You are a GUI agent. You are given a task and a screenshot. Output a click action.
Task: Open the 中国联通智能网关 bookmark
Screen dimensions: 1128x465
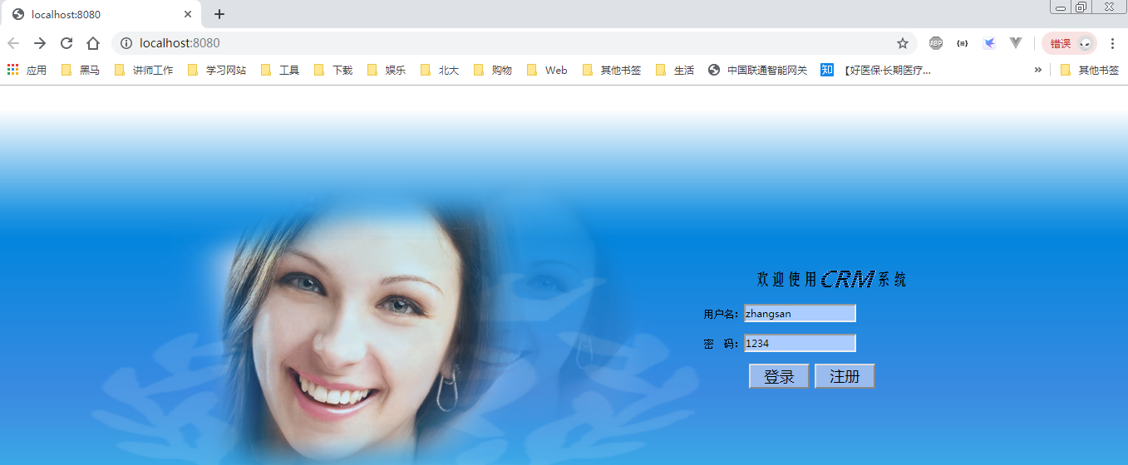757,71
